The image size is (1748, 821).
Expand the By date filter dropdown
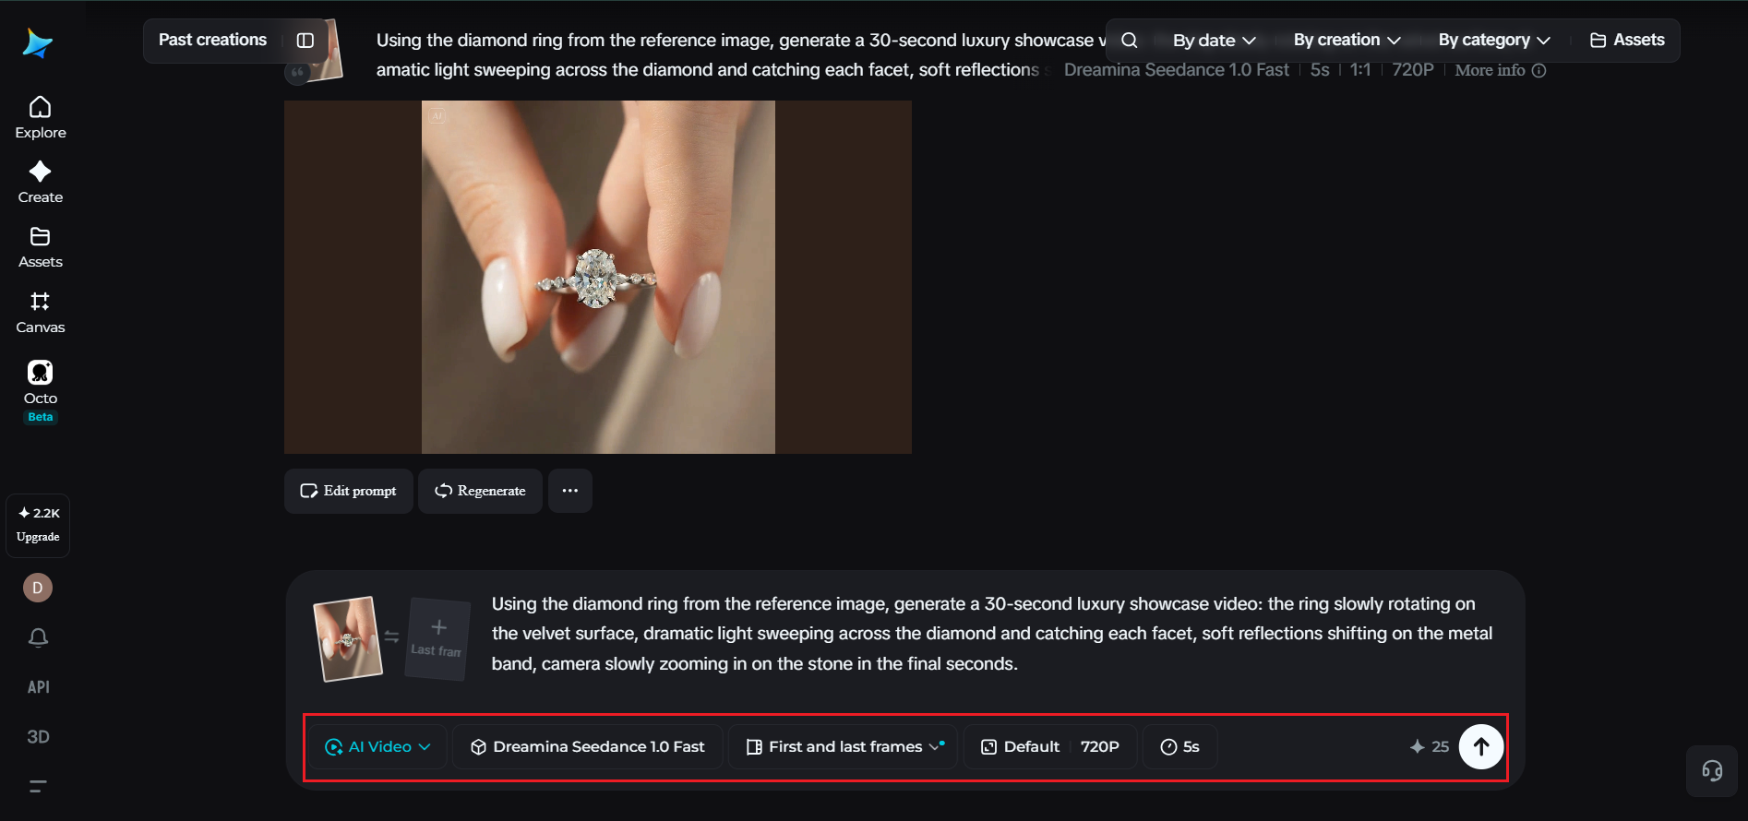(1214, 41)
